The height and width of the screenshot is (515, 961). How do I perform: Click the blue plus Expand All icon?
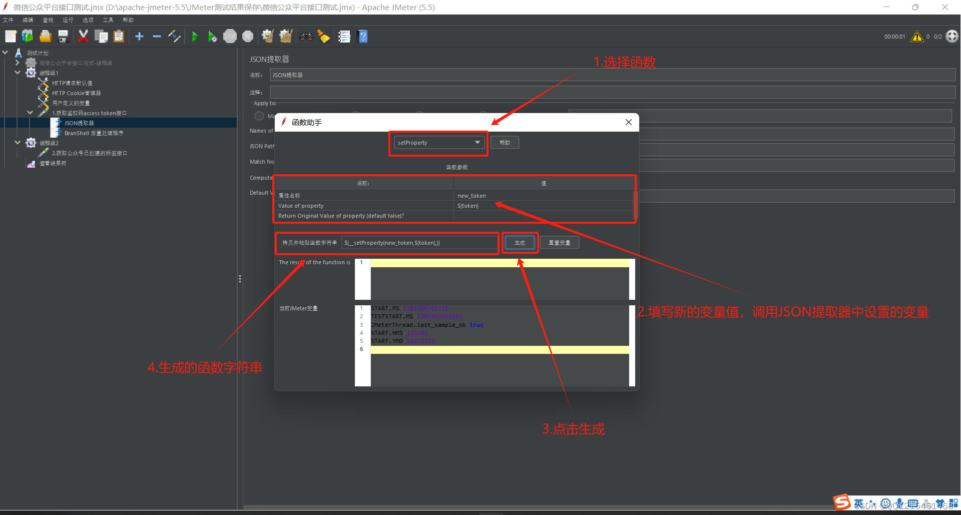139,36
